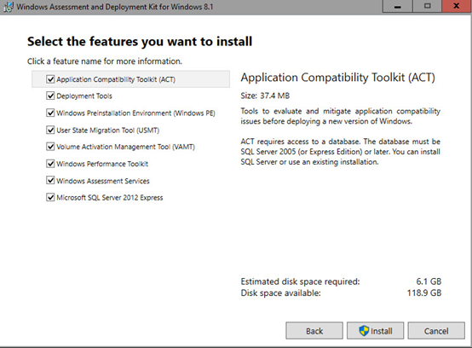472x348 pixels.
Task: Toggle Windows Preinstallation Environment checkbox
Action: tap(50, 113)
